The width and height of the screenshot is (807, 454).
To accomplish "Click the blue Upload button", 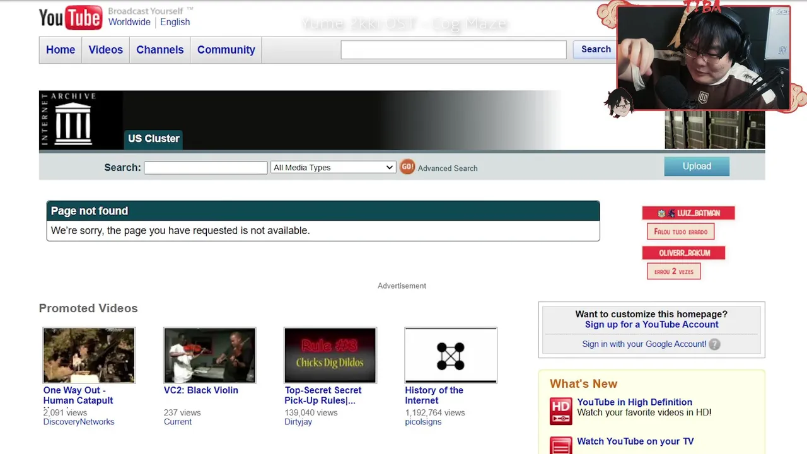I will 697,166.
